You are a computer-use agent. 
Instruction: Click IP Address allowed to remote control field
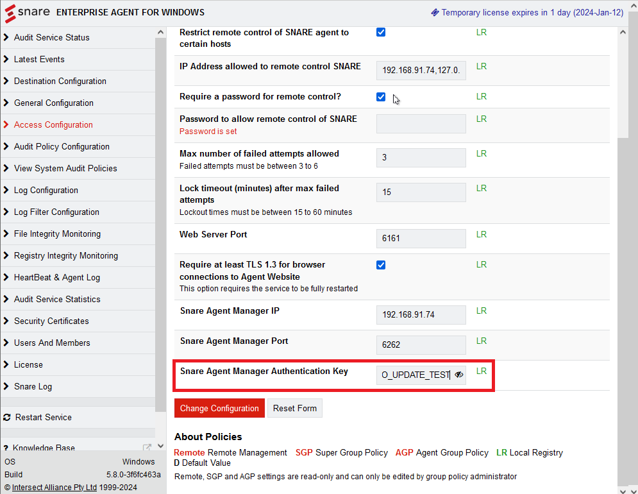(421, 70)
